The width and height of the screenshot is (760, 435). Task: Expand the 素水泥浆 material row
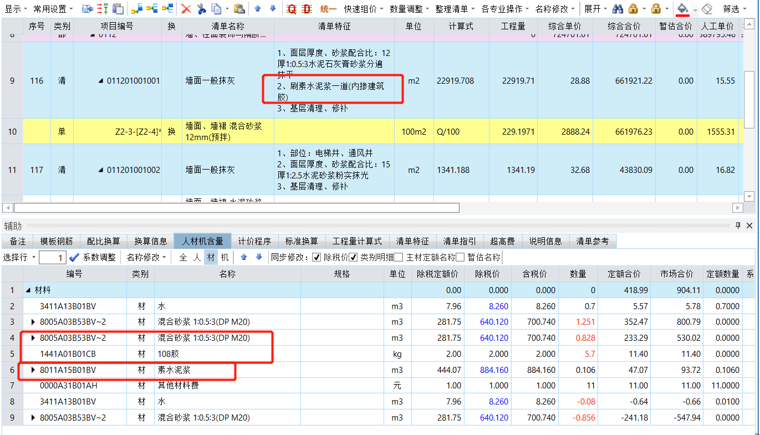click(33, 370)
